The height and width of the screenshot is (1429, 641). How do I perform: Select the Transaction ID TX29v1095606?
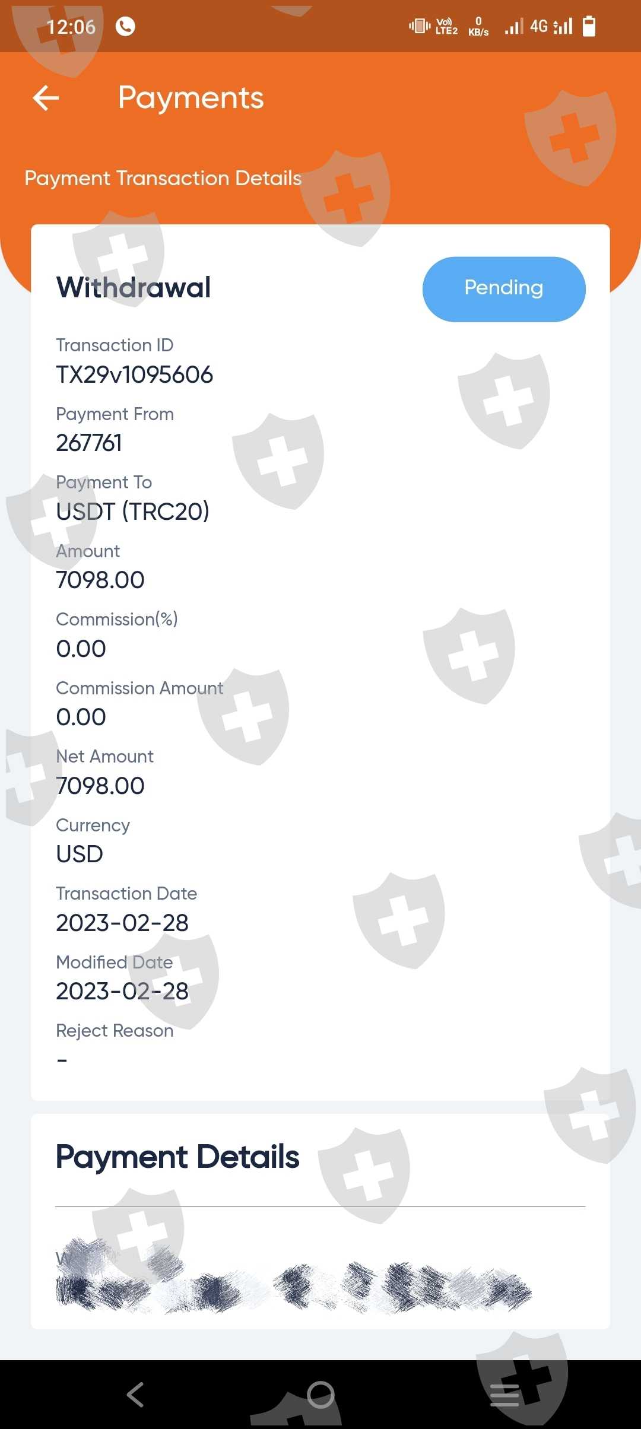(x=134, y=375)
